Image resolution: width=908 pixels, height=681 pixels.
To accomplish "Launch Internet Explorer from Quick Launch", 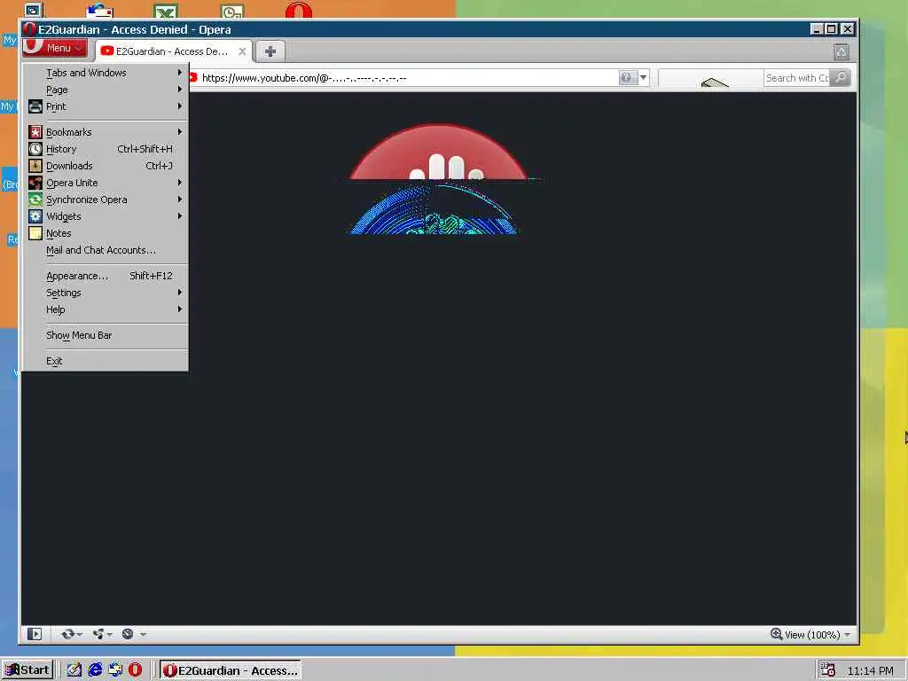I will tap(95, 670).
